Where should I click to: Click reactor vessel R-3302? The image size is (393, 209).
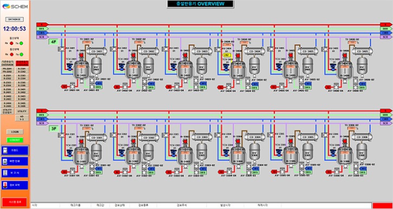tap(133, 156)
